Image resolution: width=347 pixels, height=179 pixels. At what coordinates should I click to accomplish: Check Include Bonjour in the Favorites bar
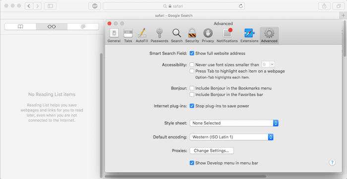pos(192,94)
